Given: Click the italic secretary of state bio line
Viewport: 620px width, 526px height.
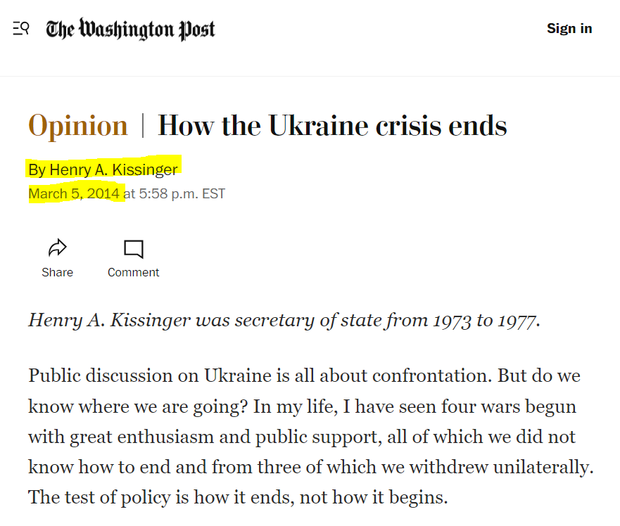Looking at the screenshot, I should (284, 321).
